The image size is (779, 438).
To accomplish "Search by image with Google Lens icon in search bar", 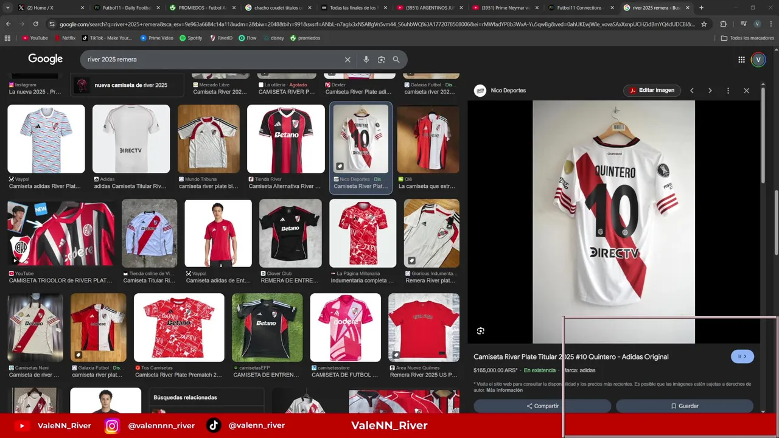I will [381, 60].
